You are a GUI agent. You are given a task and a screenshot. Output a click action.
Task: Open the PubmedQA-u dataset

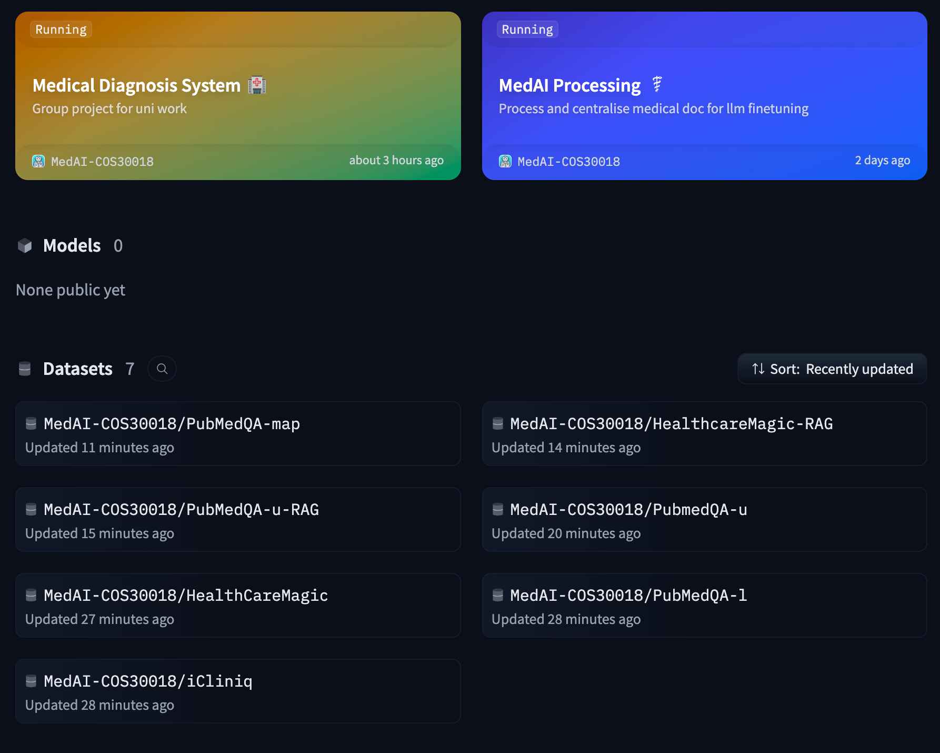[628, 510]
